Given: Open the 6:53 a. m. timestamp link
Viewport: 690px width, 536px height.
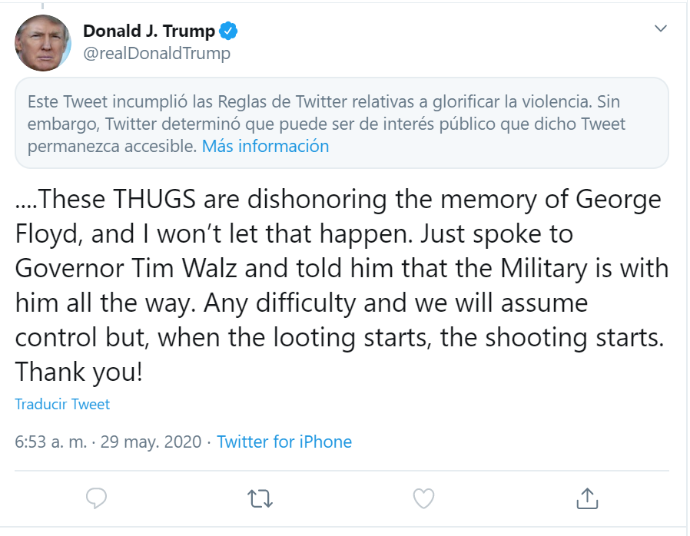Looking at the screenshot, I should tap(50, 442).
